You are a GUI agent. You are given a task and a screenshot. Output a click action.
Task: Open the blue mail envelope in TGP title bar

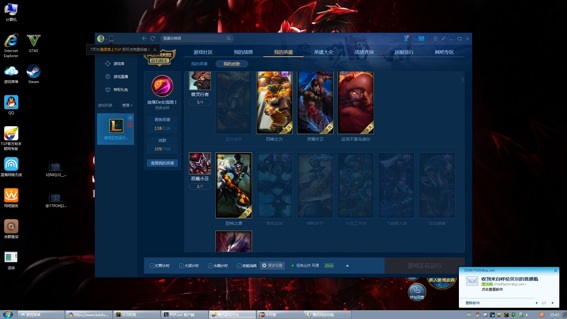coord(421,38)
